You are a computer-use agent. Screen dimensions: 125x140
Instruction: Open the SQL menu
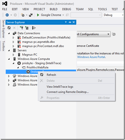click(91, 9)
